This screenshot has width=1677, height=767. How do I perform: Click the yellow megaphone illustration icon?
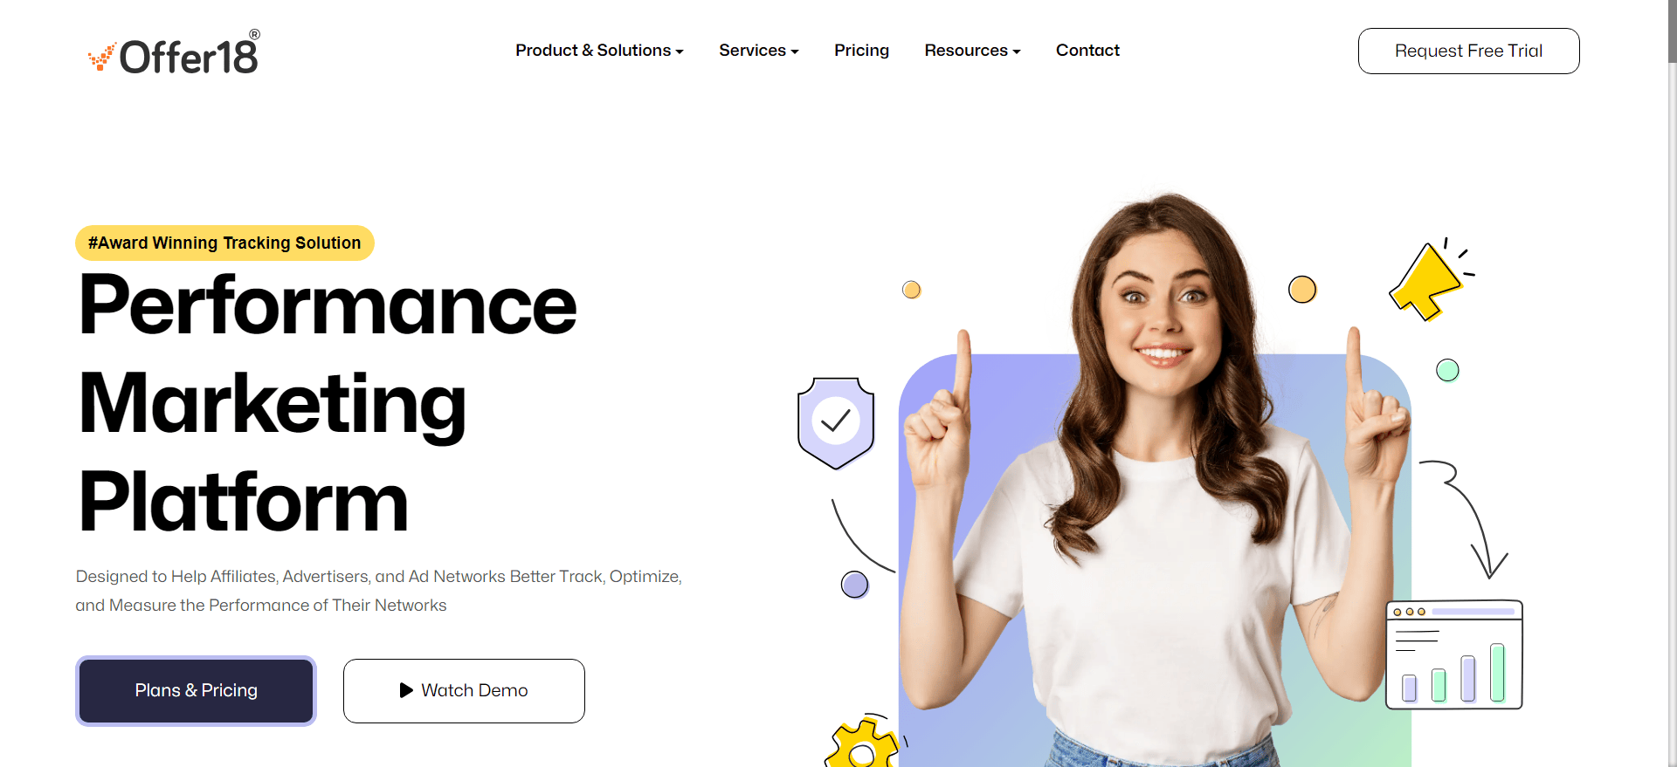(x=1431, y=279)
